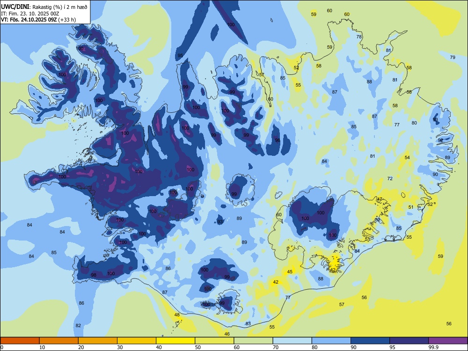
Task: Select the "10" legend scale label
Action: tap(42, 347)
